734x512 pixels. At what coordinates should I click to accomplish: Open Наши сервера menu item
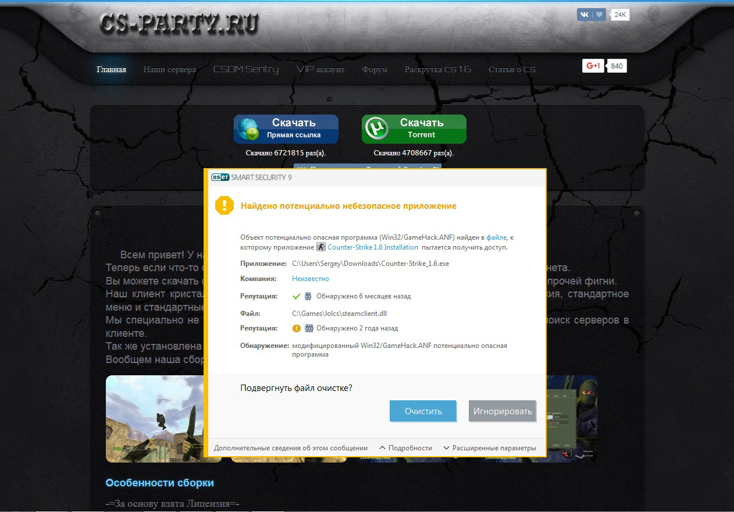pyautogui.click(x=169, y=69)
